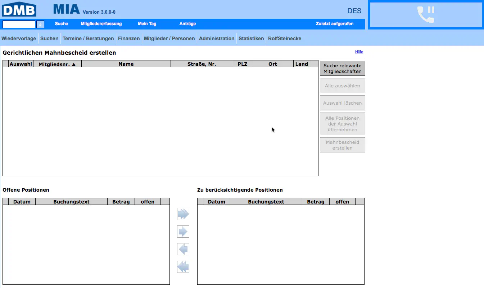The image size is (484, 288).
Task: Open the Finanzen menu
Action: [x=129, y=38]
